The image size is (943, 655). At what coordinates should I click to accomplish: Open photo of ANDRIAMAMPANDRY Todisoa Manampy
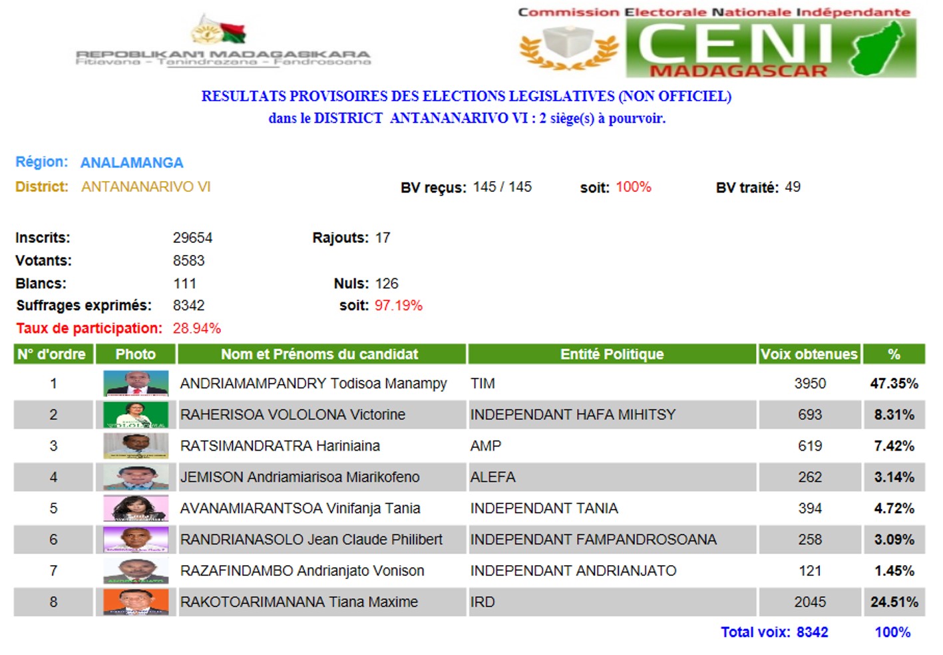[x=136, y=383]
